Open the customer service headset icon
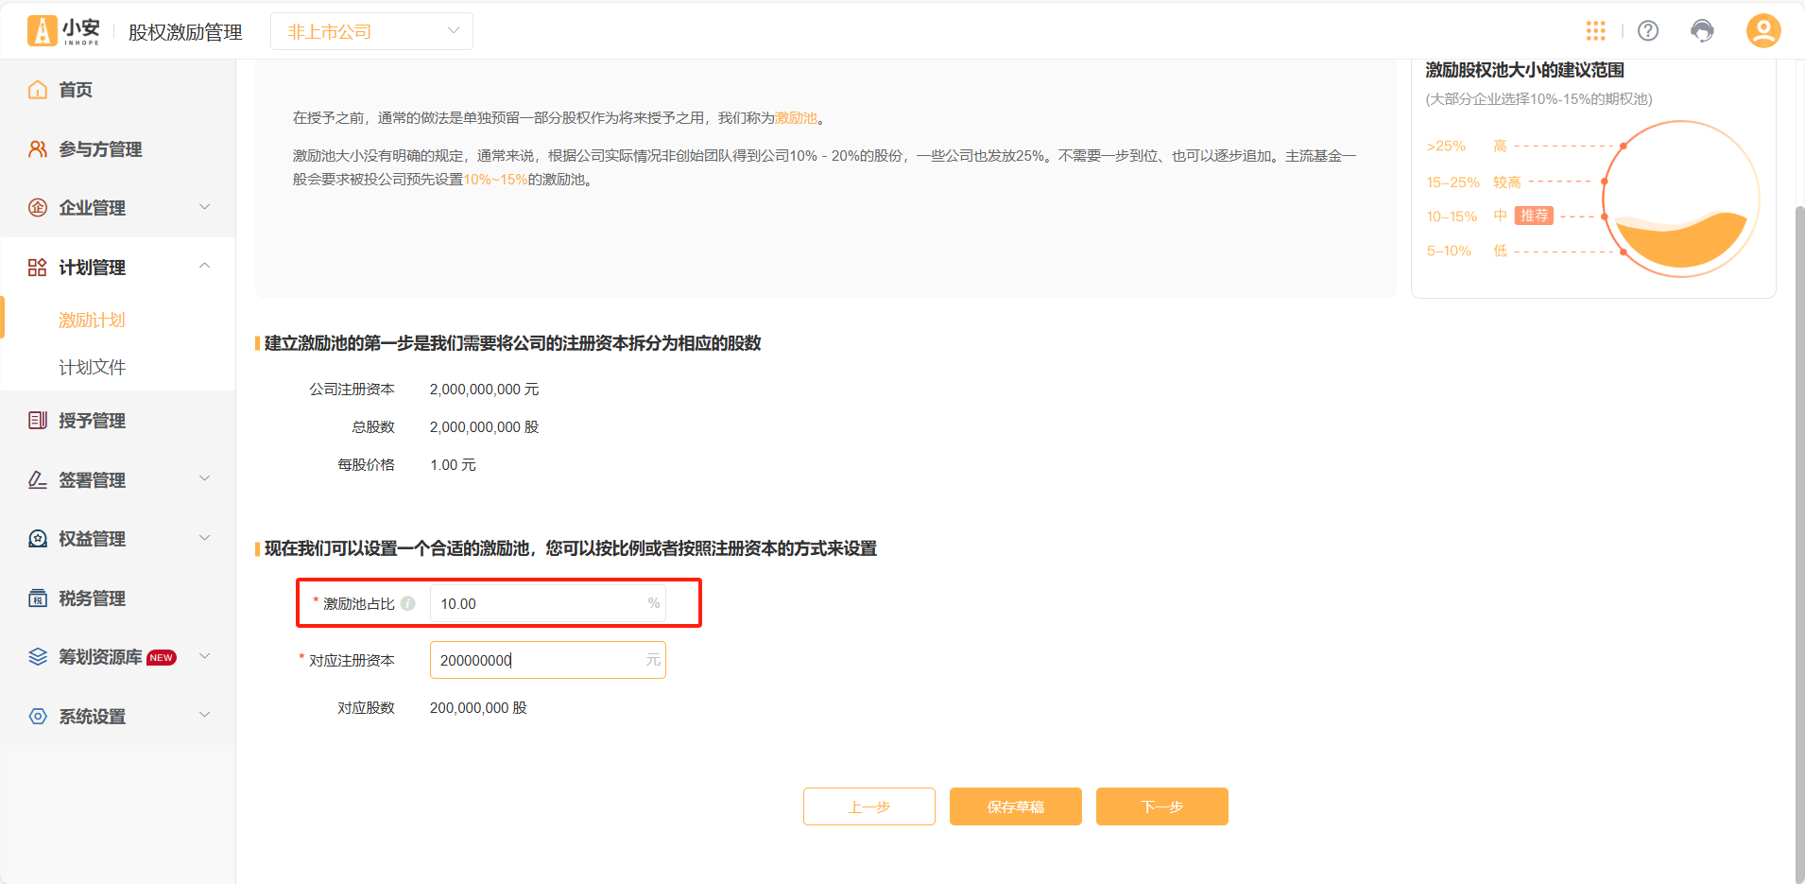The width and height of the screenshot is (1805, 884). (1702, 31)
